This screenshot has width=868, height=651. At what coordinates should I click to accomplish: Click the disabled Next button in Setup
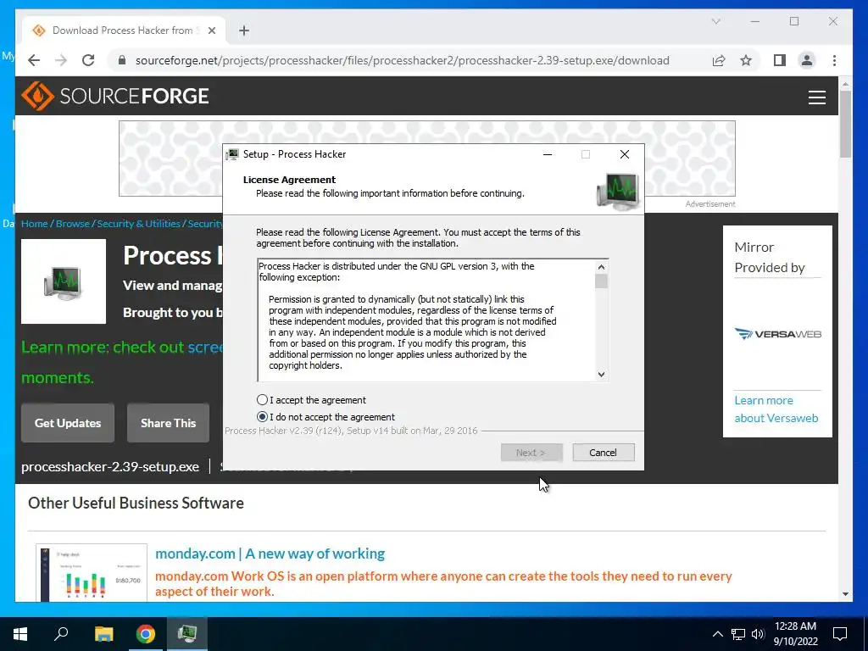pos(531,453)
